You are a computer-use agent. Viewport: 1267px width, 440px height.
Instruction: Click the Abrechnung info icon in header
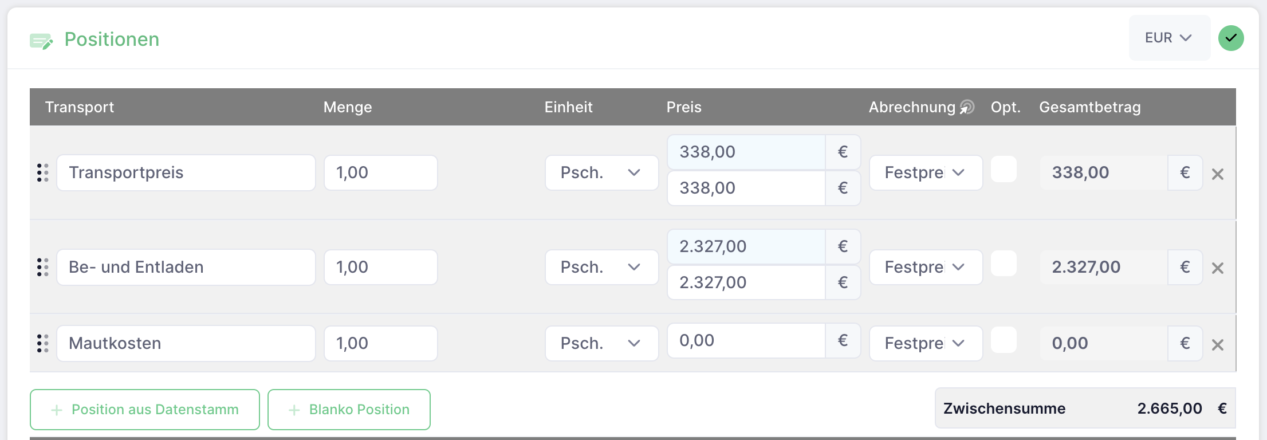click(967, 107)
